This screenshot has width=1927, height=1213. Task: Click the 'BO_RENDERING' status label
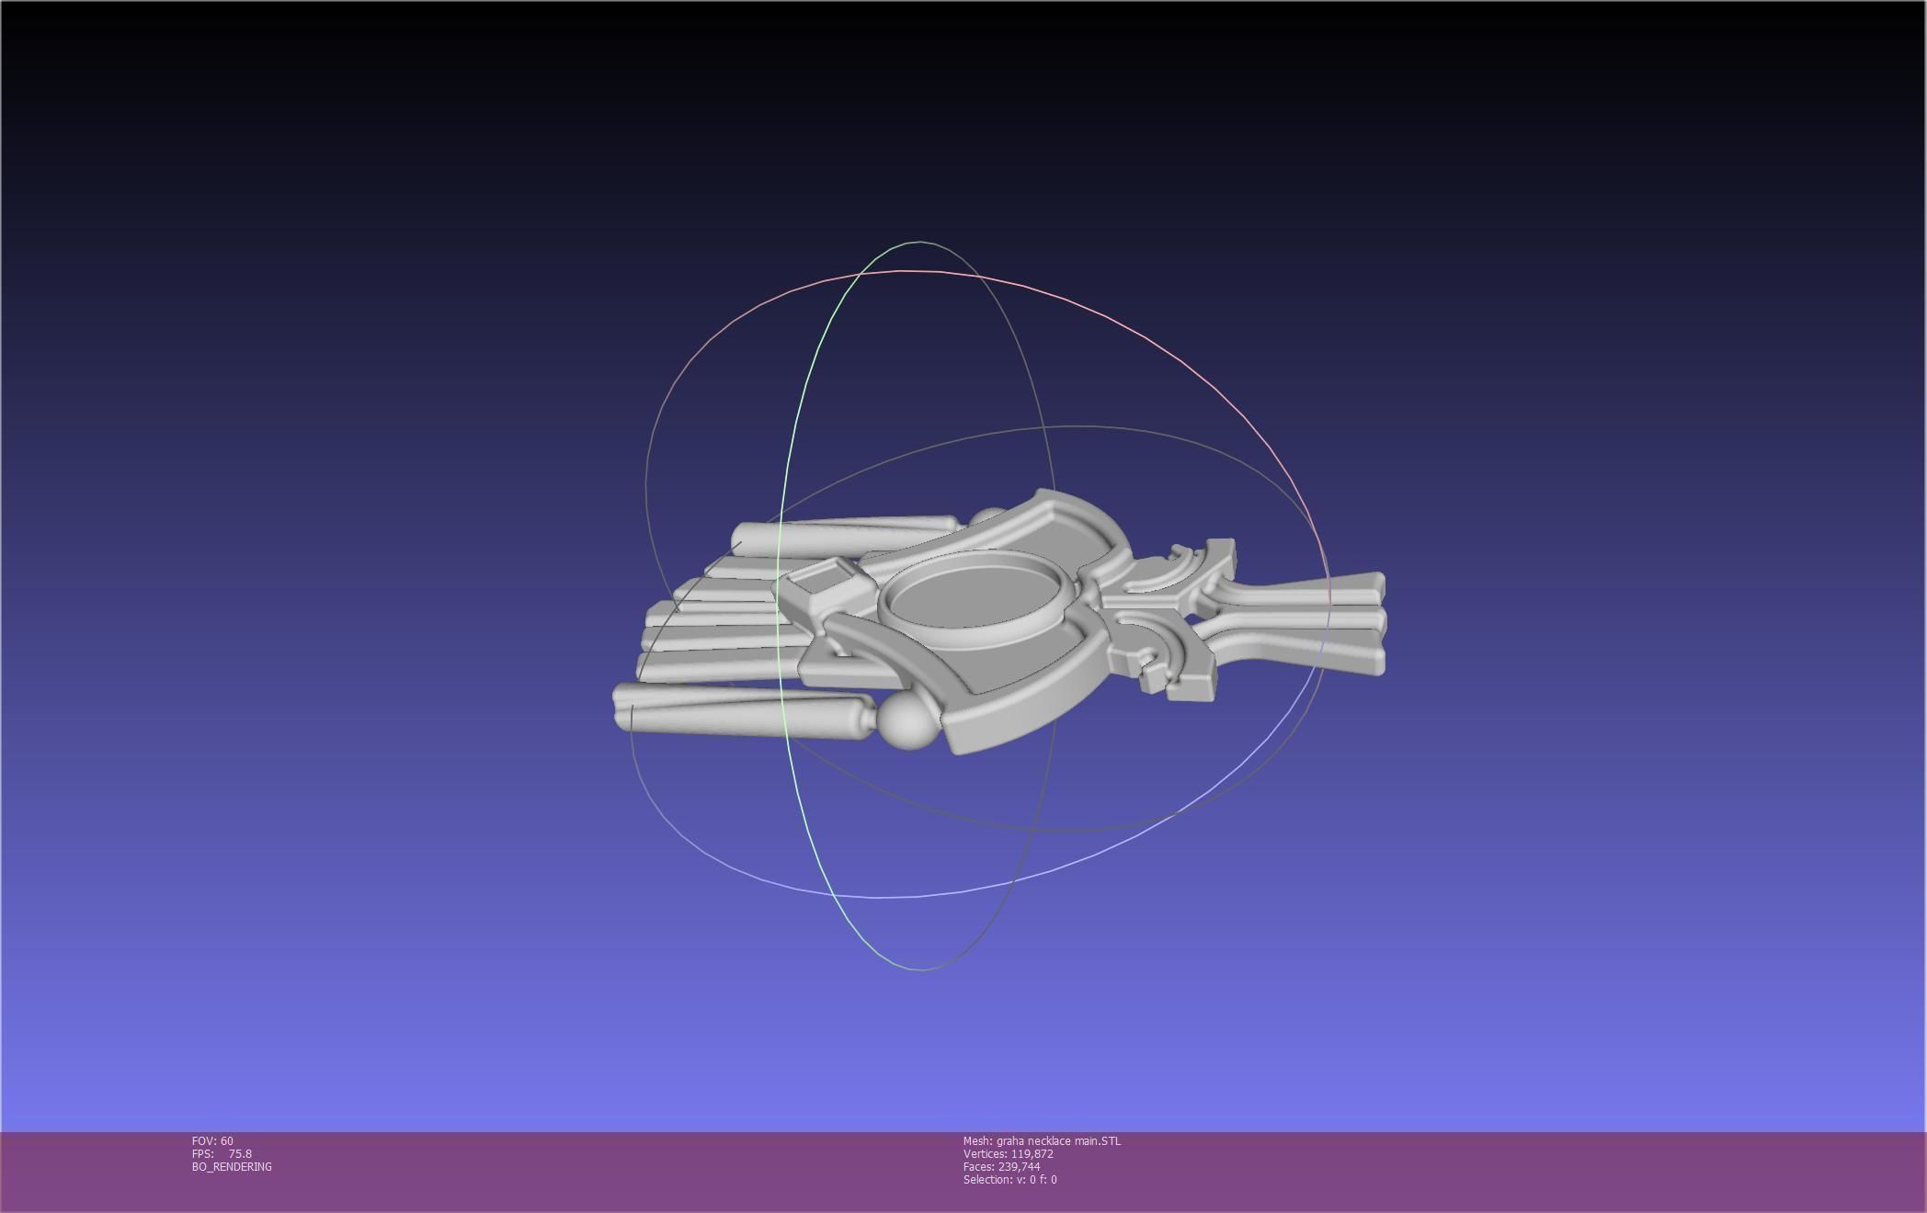point(232,1166)
